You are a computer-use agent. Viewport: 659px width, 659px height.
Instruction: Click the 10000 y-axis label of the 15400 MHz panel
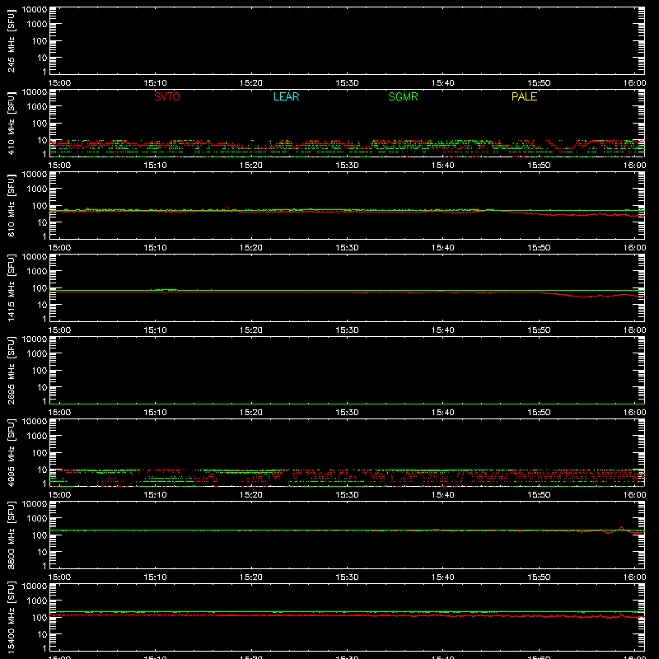[x=35, y=586]
